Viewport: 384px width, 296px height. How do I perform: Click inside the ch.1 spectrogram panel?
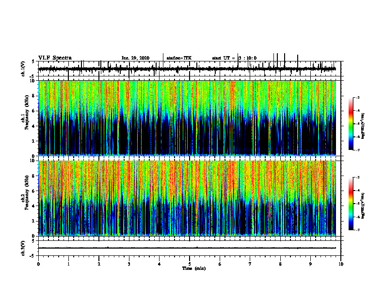click(187, 118)
